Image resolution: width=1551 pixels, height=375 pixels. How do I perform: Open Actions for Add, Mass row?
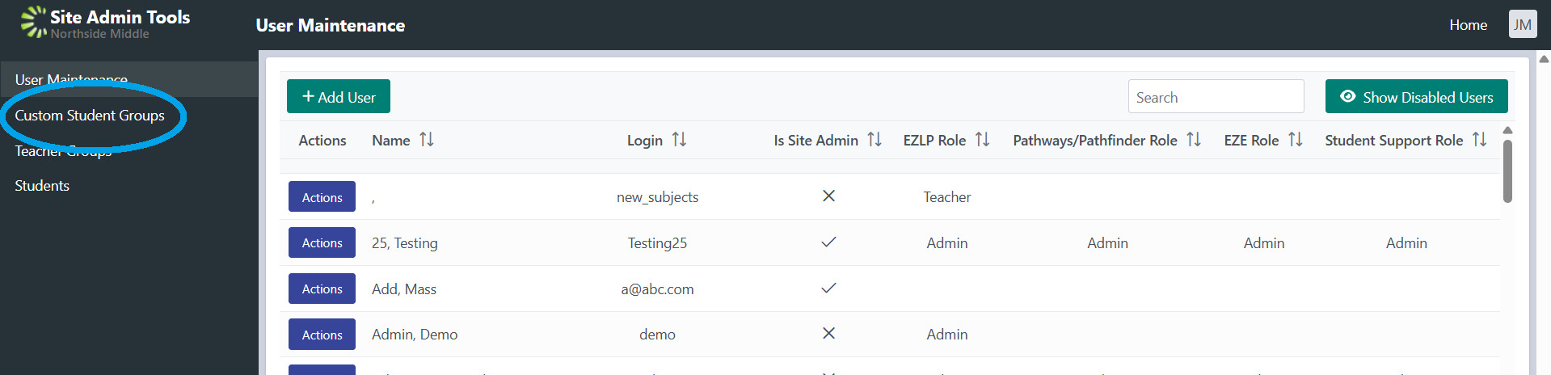(x=322, y=289)
